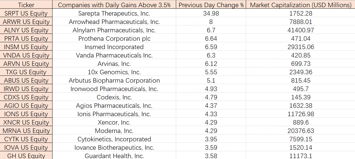355x159 pixels.
Task: Select the Arbutus Biopharma Corporation cell
Action: (114, 81)
